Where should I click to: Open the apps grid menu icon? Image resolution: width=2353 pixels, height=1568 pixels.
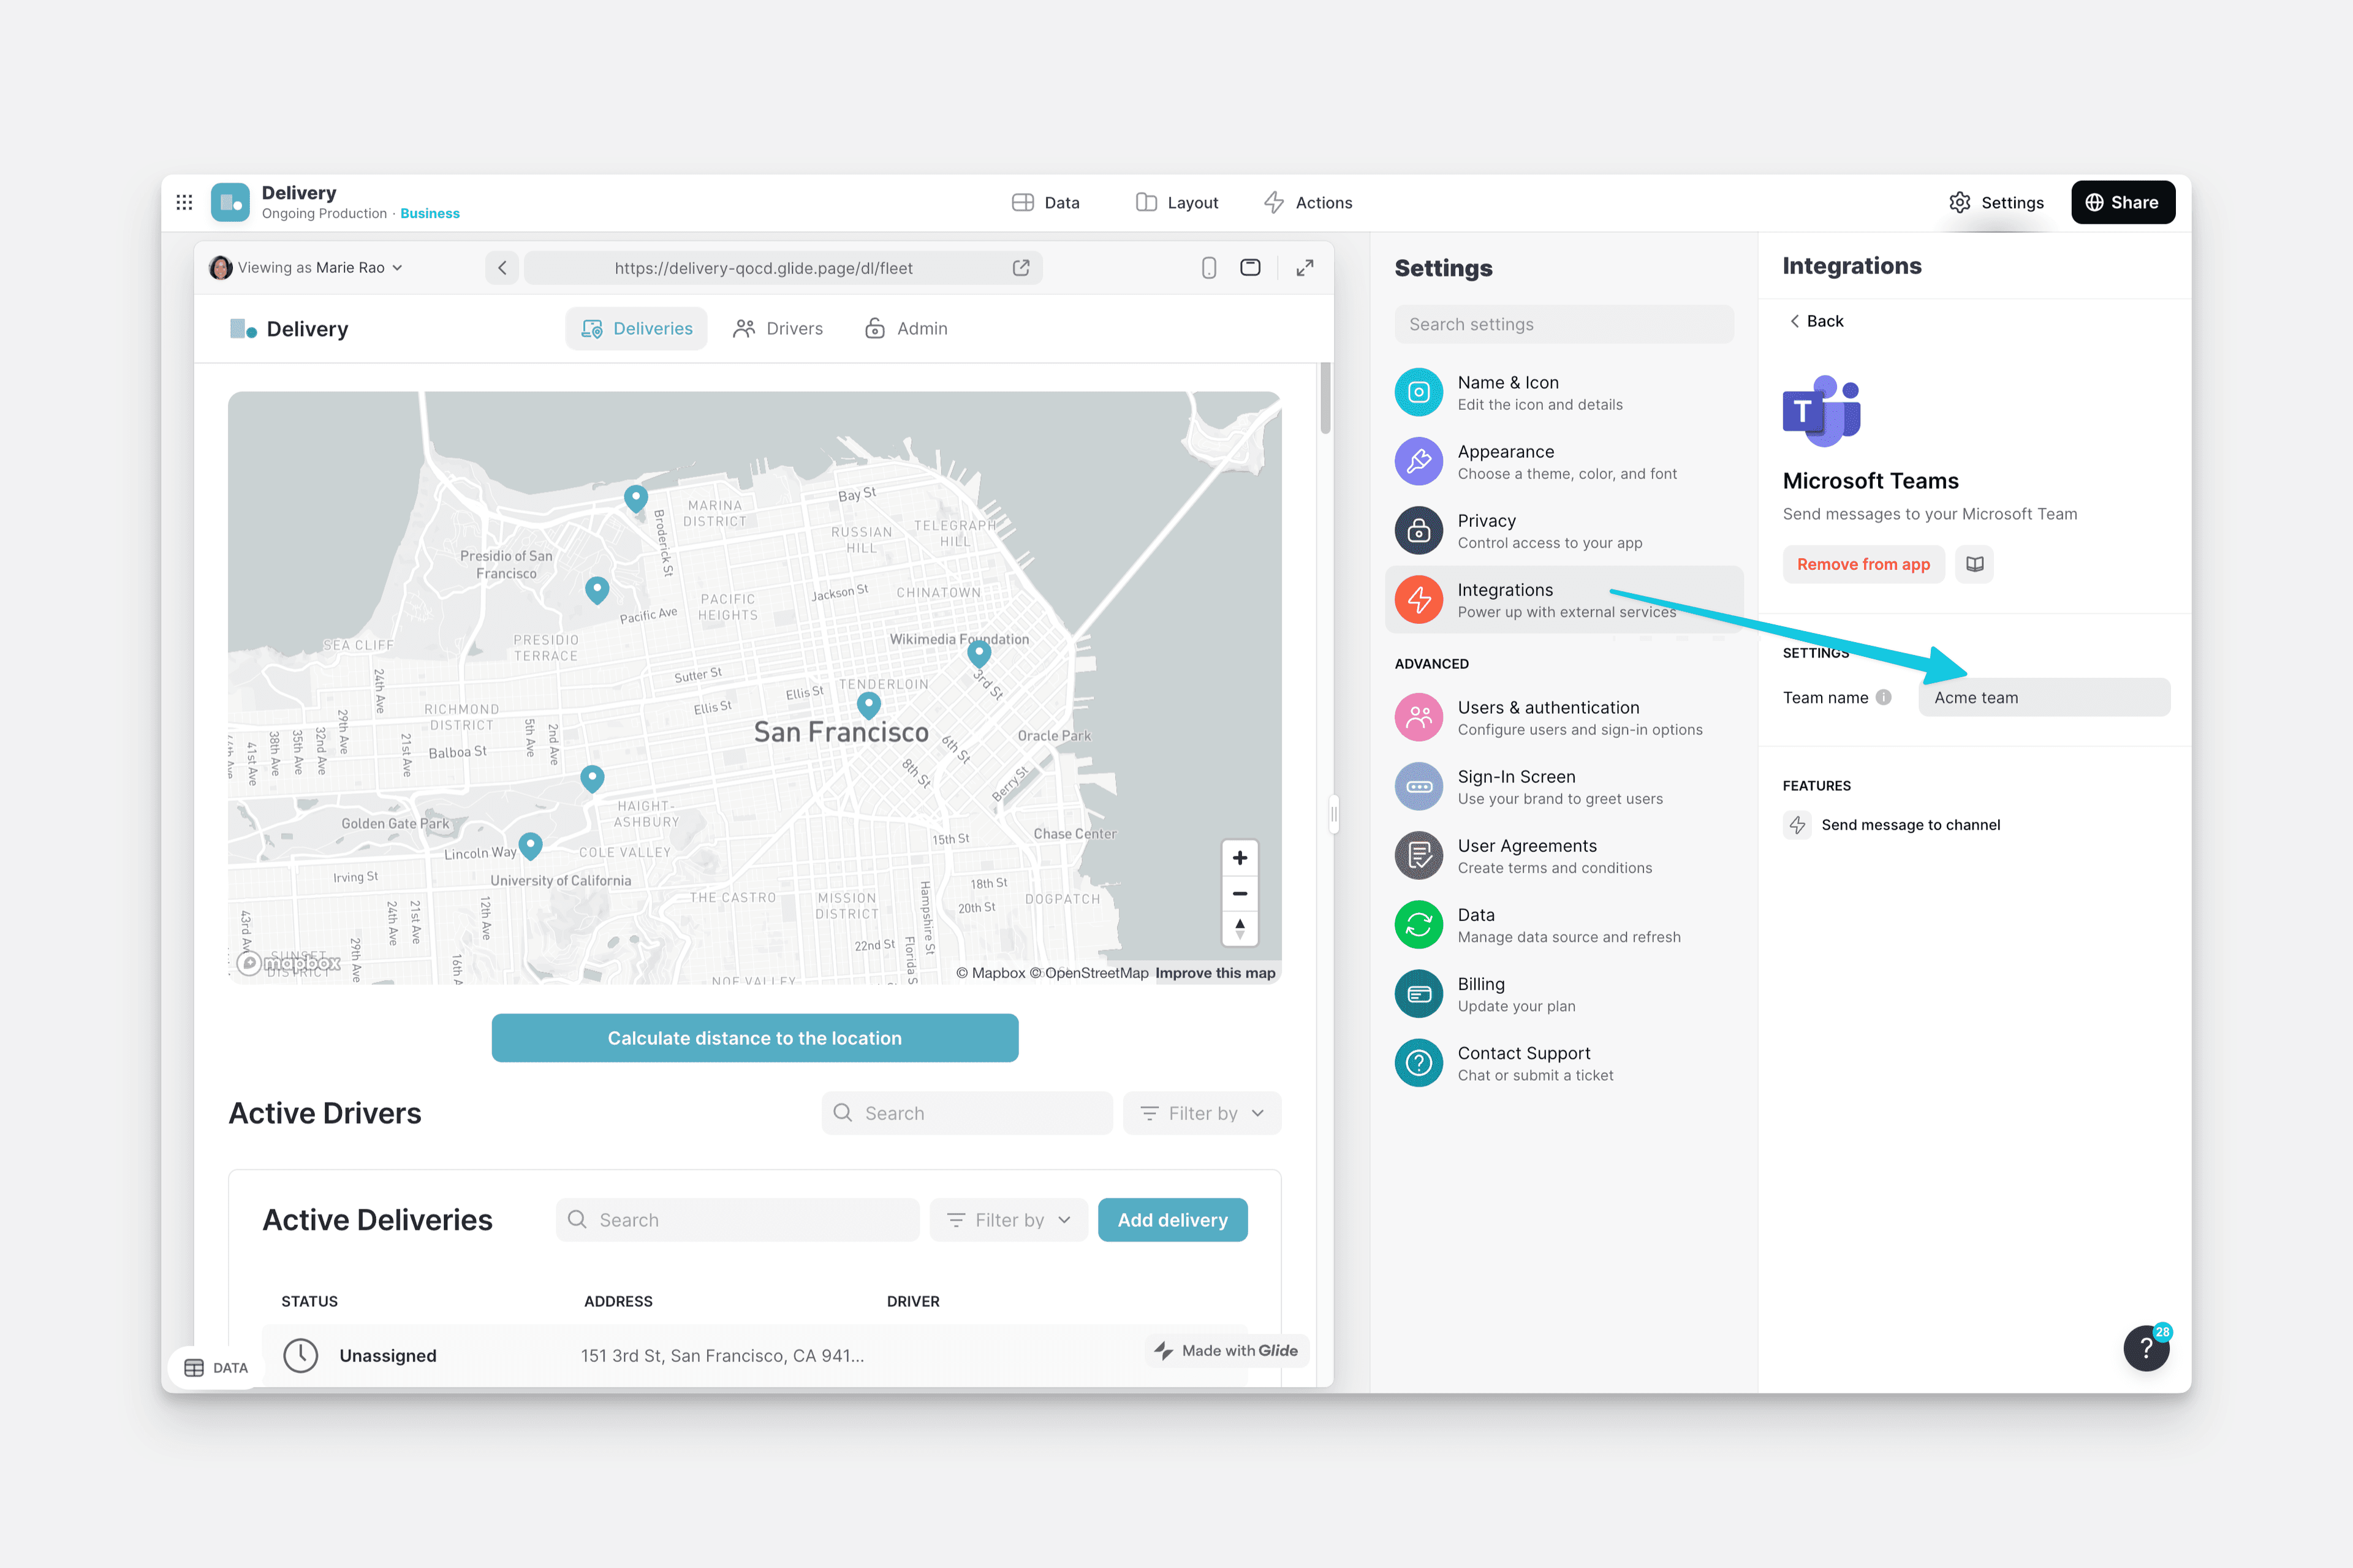[x=184, y=202]
